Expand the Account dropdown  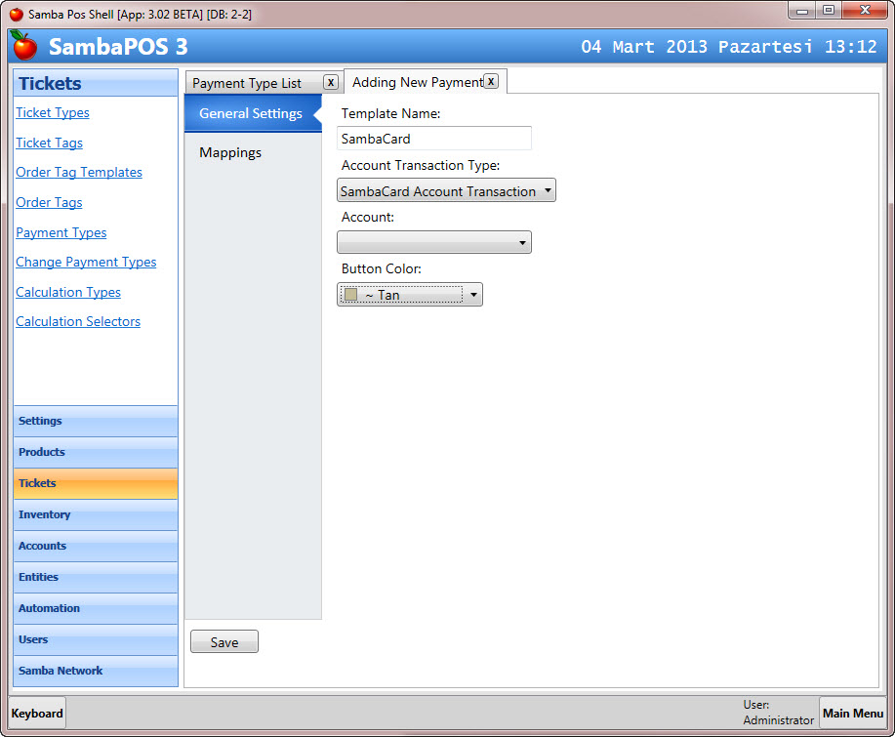click(x=434, y=243)
